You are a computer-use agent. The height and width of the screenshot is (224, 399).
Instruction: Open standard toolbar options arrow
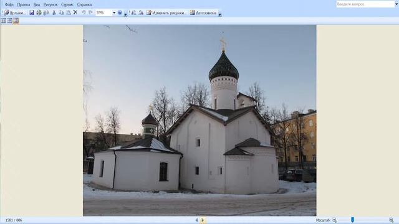[125, 14]
